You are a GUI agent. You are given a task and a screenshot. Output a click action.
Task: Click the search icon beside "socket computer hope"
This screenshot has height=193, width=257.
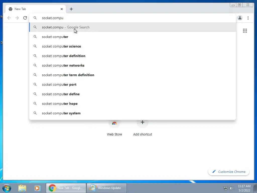(35, 104)
